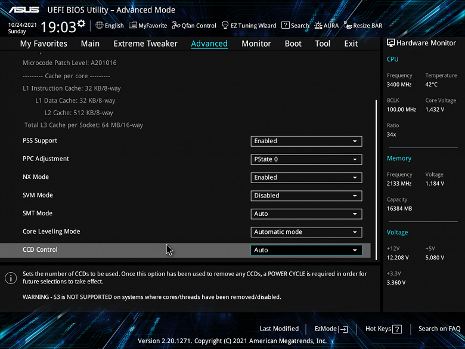Click the Resize BAR icon

348,25
